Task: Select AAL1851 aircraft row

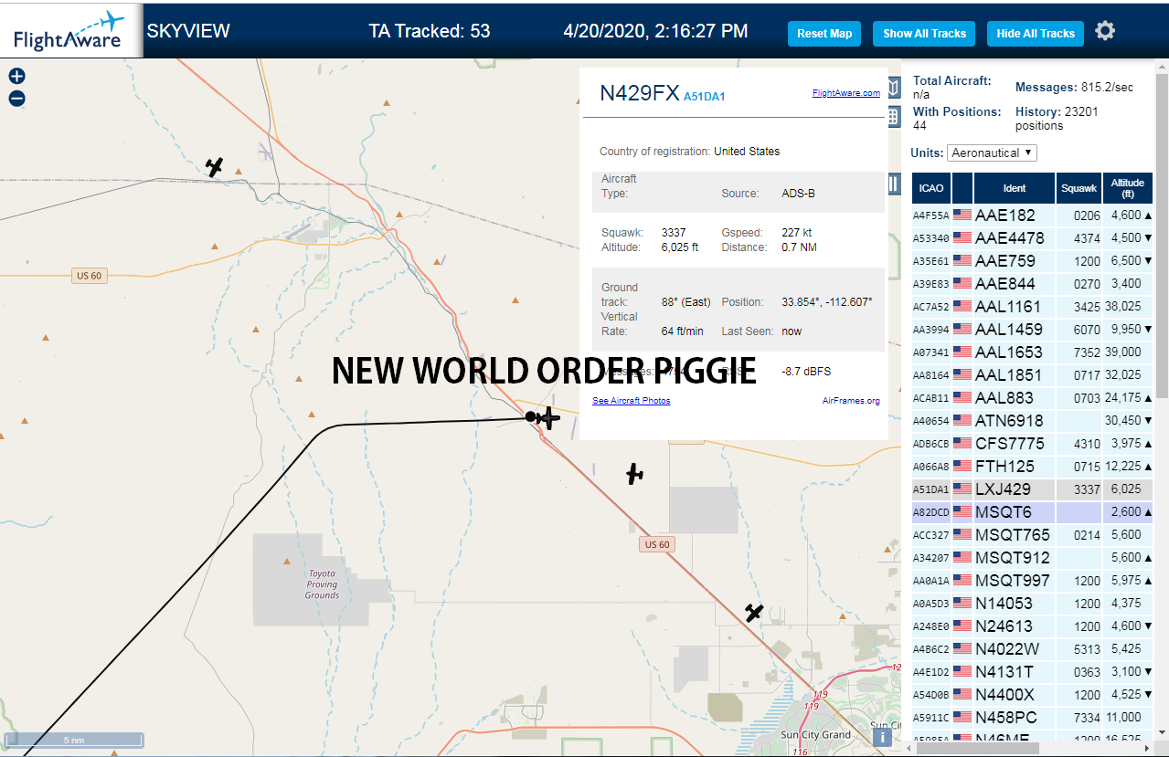Action: tap(1033, 375)
